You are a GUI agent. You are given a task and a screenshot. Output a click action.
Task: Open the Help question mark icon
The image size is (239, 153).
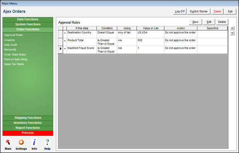point(47,142)
